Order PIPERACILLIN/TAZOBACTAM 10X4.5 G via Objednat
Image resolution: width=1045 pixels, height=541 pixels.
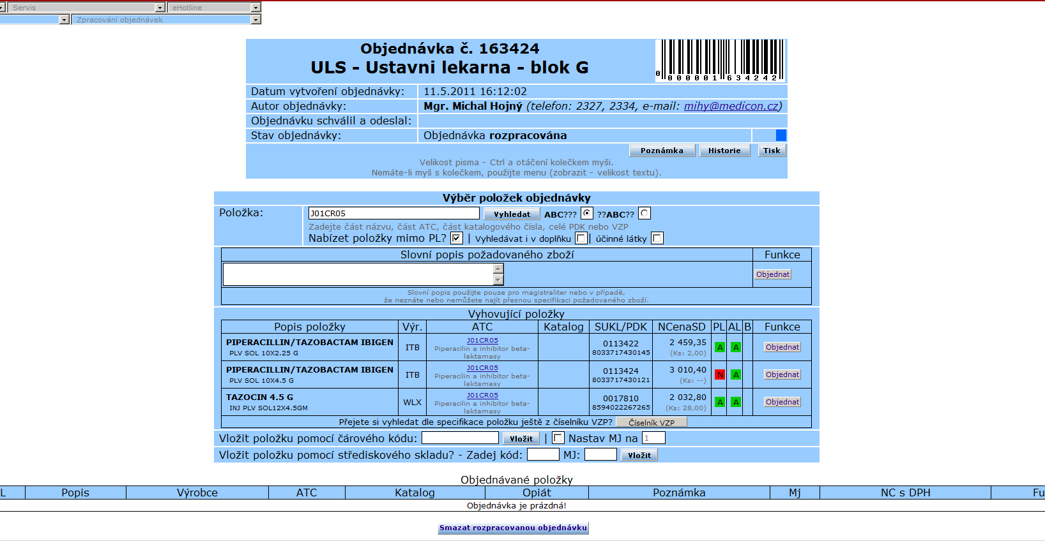(782, 374)
